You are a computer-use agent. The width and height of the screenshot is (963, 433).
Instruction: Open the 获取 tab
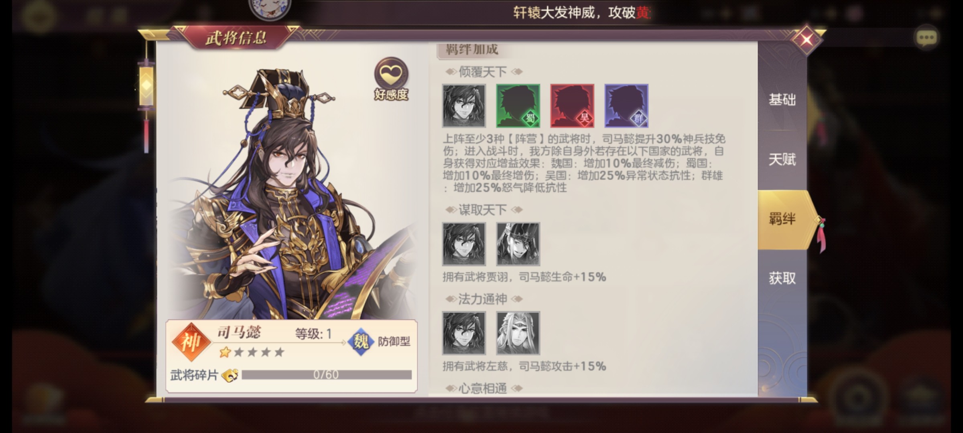[x=782, y=278]
